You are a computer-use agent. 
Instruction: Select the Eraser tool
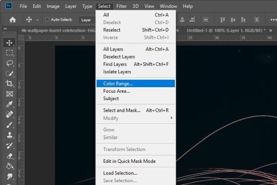10,156
